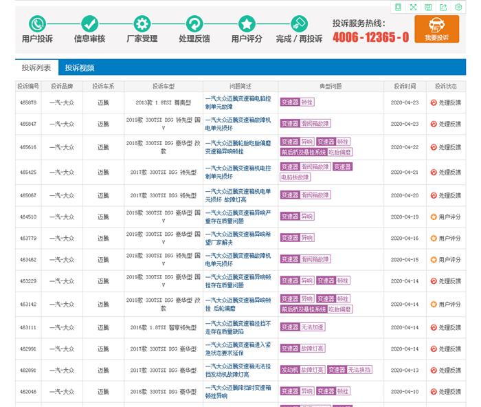Click orange rating icon for complaint 463142
Viewport: 481px width, 407px height.
tap(434, 305)
